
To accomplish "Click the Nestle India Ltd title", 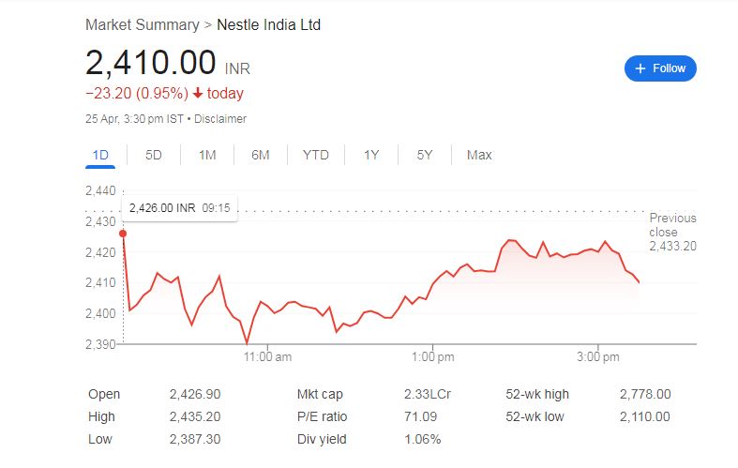I will click(268, 25).
